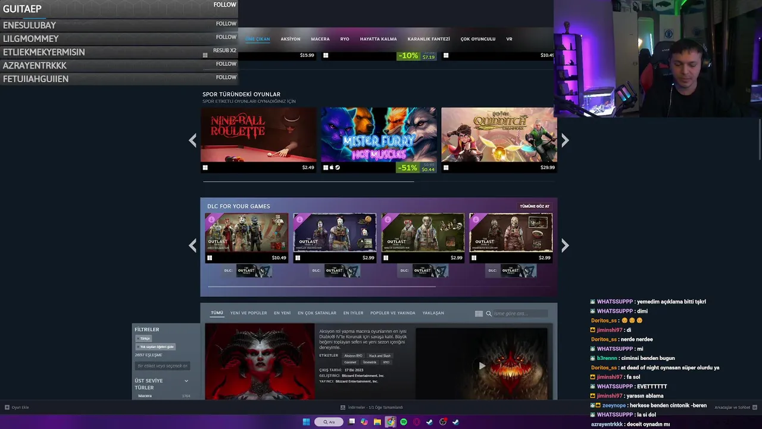Switch to the Yaklaşan tab
Viewport: 762px width, 429px height.
point(433,313)
